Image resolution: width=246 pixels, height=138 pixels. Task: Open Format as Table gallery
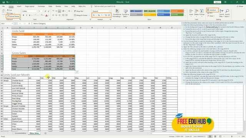coord(125,13)
